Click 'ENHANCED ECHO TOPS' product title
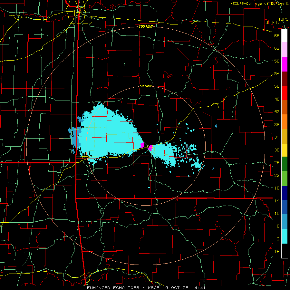The height and width of the screenshot is (290, 290). point(113,288)
